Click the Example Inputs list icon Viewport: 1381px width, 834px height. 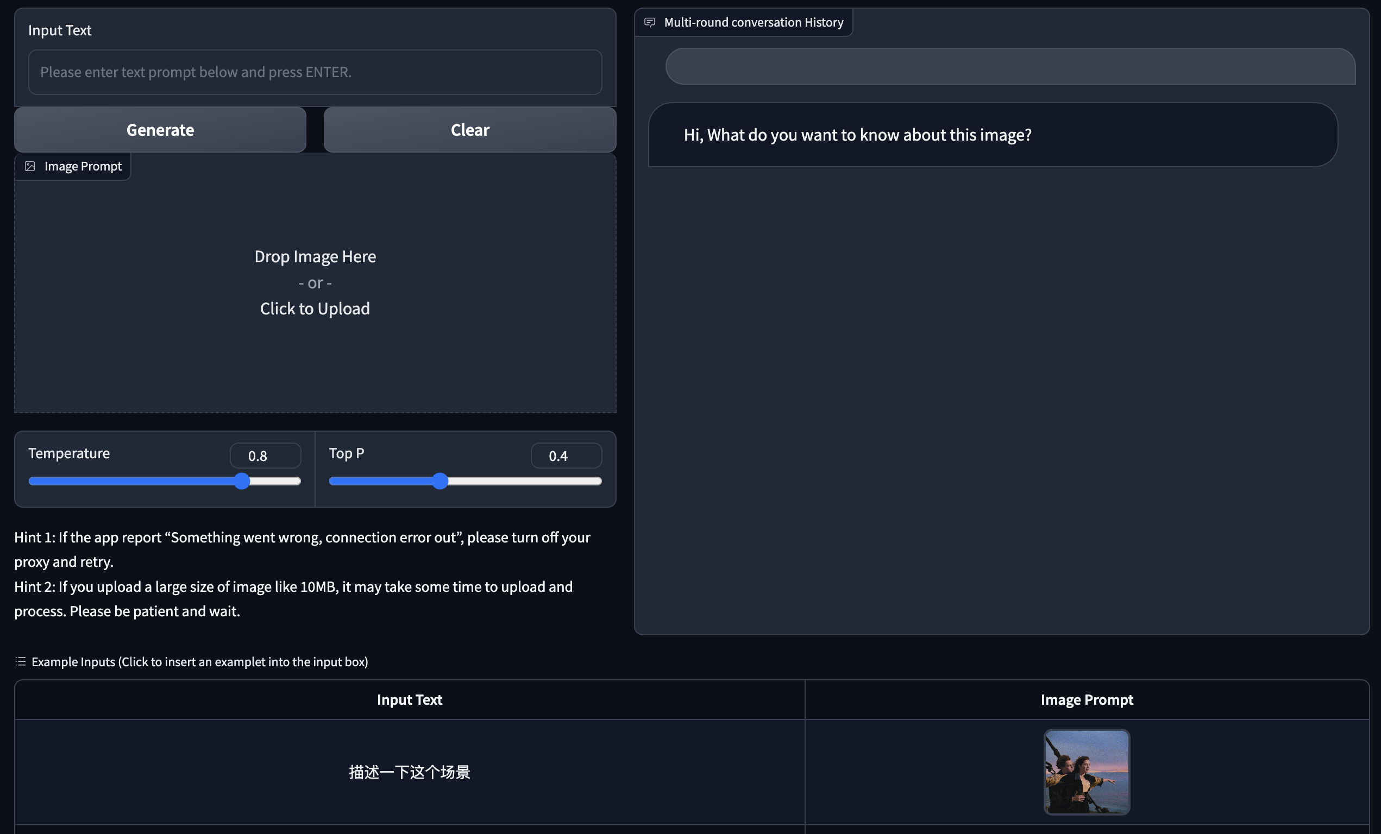pyautogui.click(x=21, y=661)
